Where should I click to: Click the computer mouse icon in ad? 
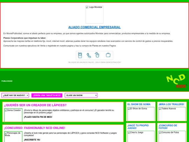coord(97,55)
